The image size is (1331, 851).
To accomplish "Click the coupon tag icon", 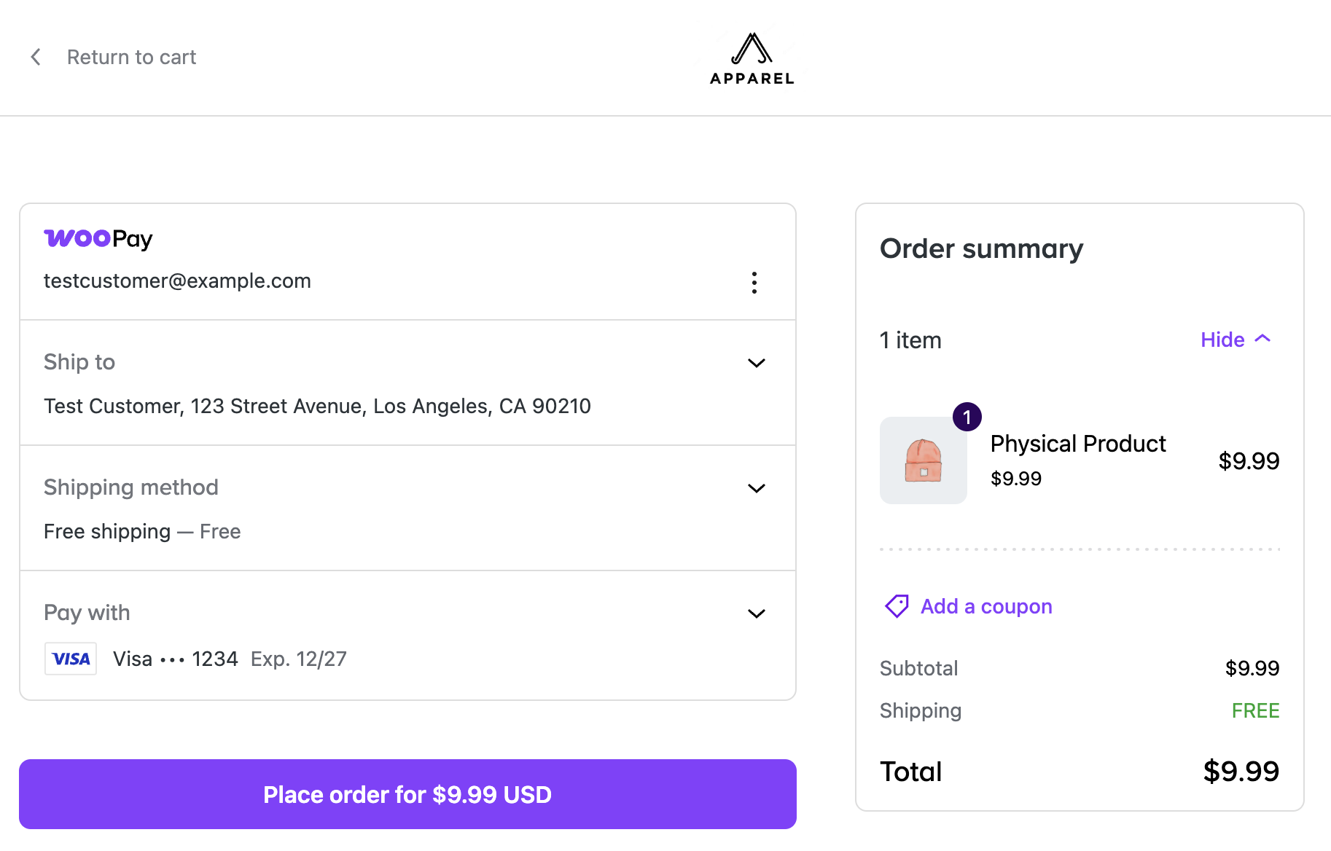I will pyautogui.click(x=897, y=606).
